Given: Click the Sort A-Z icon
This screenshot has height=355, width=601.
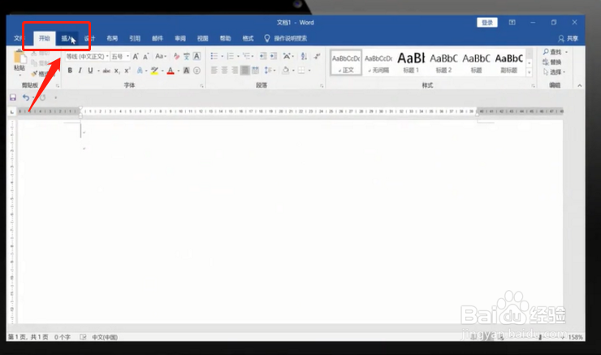Looking at the screenshot, I should tap(304, 56).
